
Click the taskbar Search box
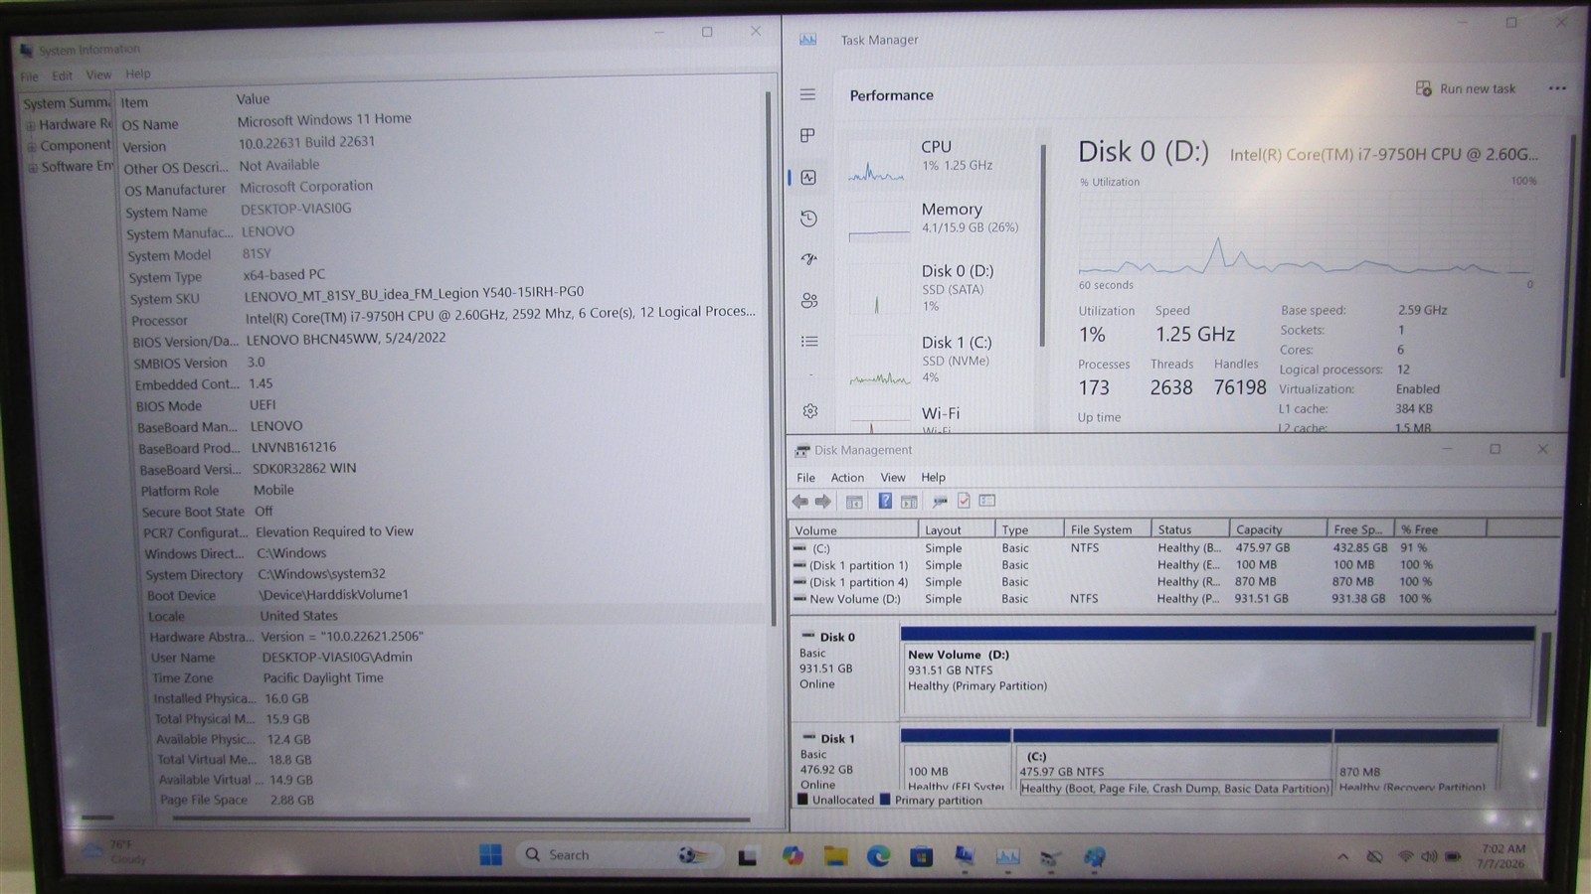click(x=617, y=854)
